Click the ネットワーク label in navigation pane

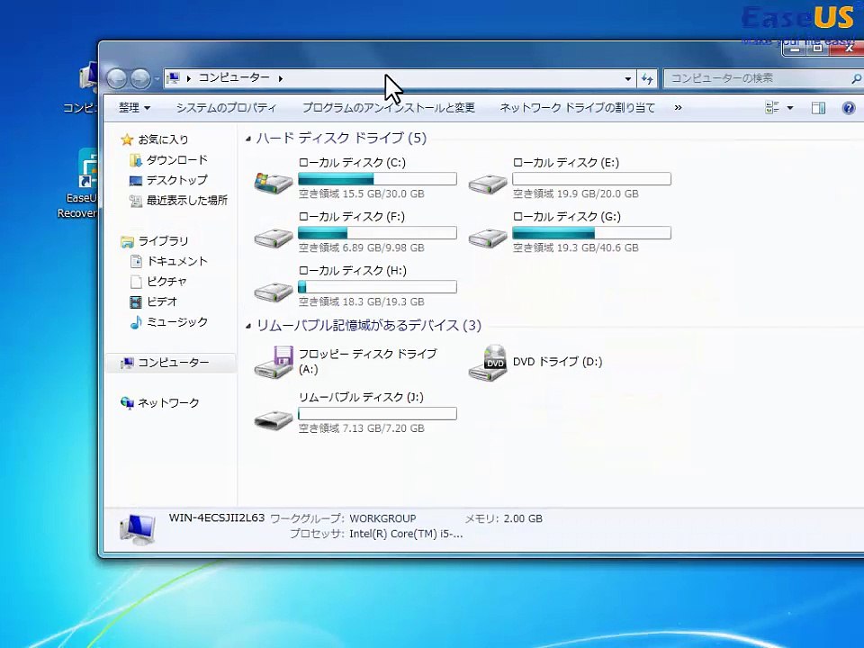168,403
